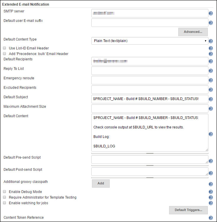This screenshot has height=222, width=217.
Task: Focus the Maximum Attachment Size field
Action: click(150, 108)
